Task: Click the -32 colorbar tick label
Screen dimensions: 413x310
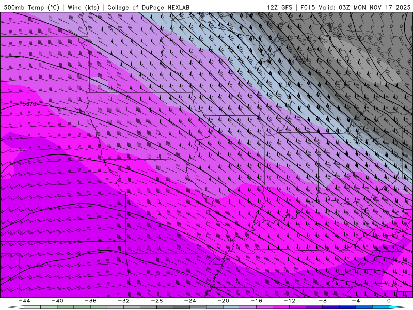Action: coord(123,301)
